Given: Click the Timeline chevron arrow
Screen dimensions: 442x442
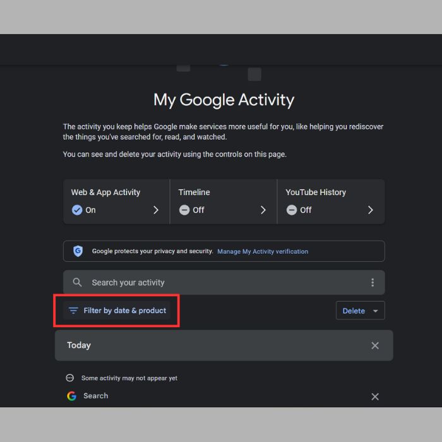Looking at the screenshot, I should (x=263, y=210).
